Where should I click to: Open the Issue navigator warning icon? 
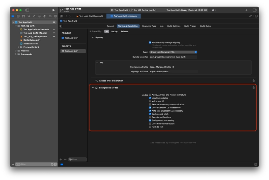click(x=34, y=16)
